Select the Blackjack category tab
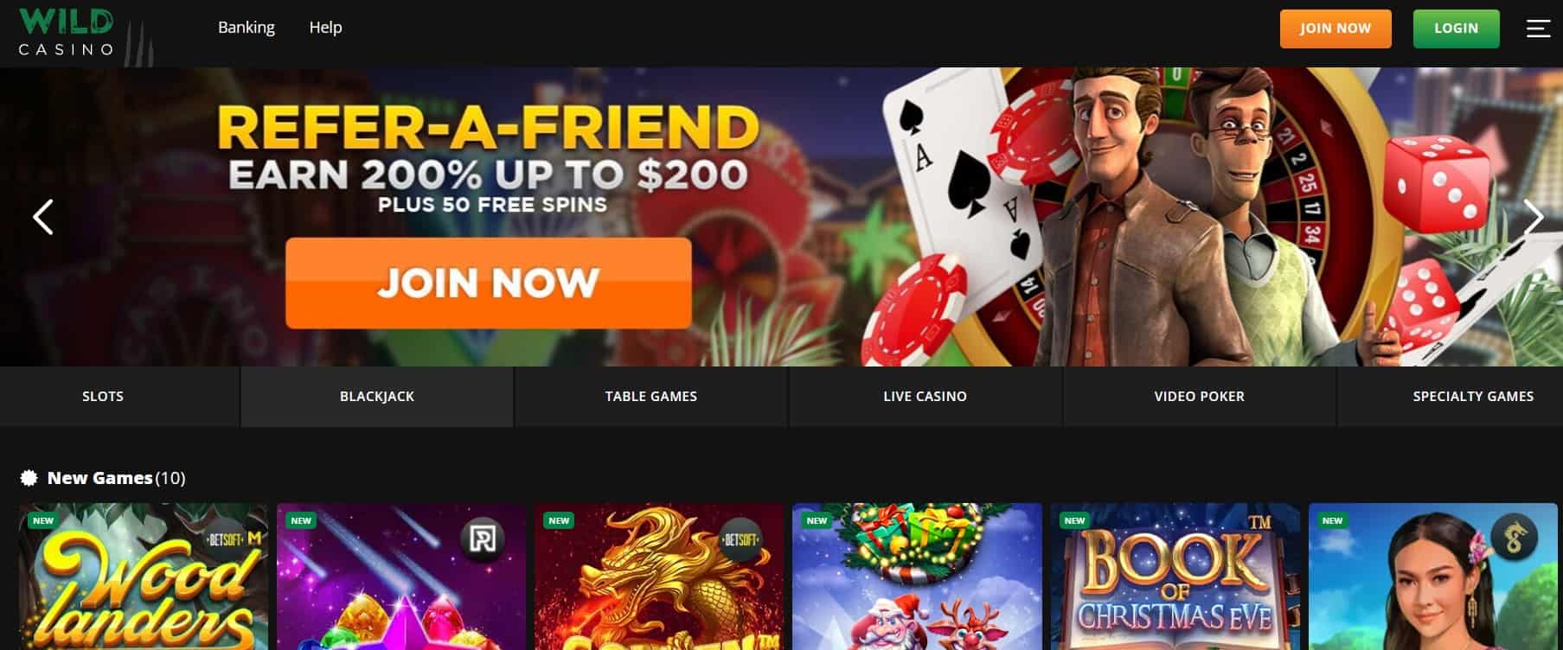Image resolution: width=1563 pixels, height=650 pixels. [377, 397]
